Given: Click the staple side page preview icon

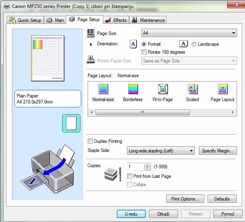Looking at the screenshot, I should (x=71, y=123).
